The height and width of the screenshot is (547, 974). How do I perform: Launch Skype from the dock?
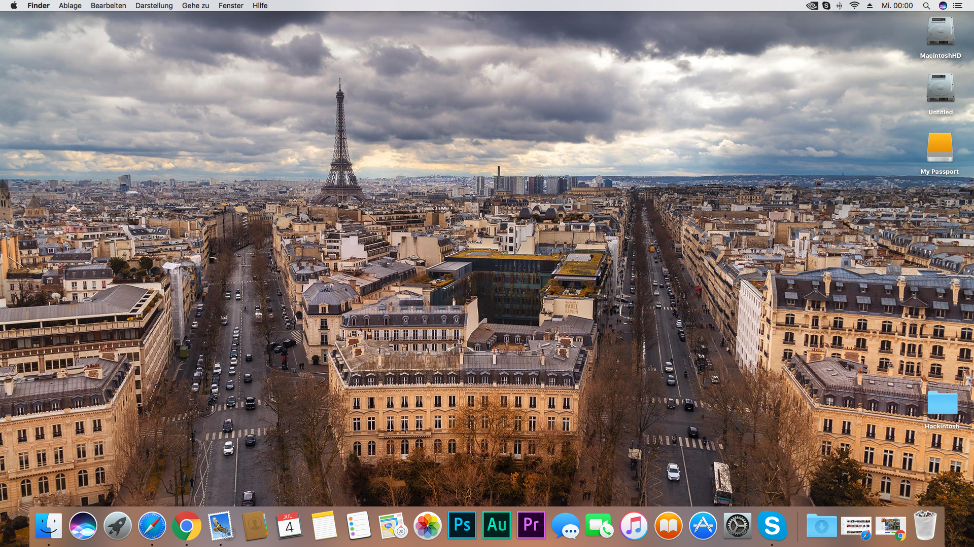(x=772, y=526)
